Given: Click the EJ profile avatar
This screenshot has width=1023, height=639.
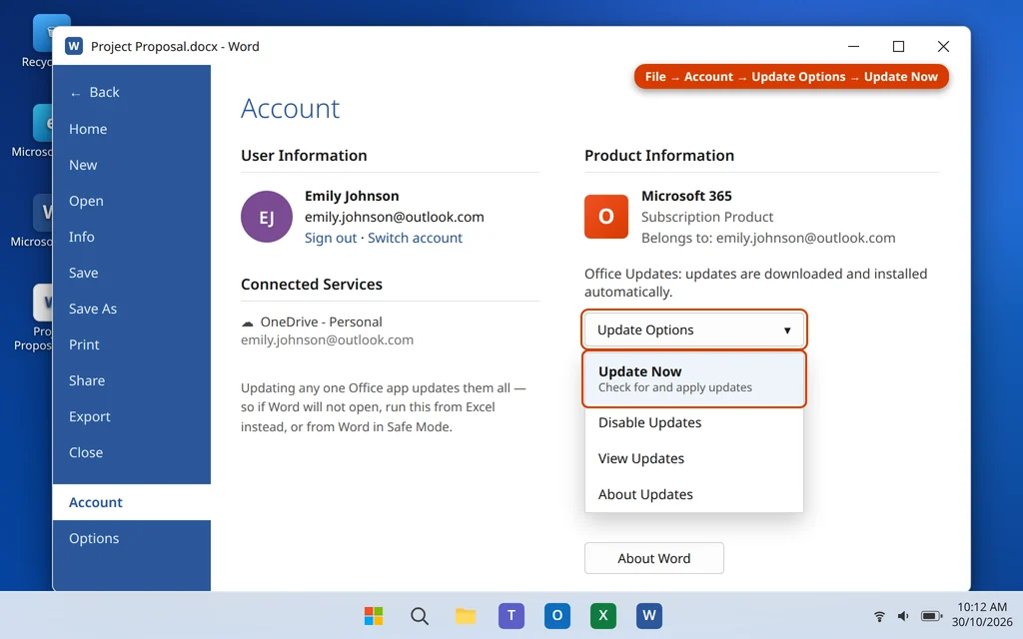Looking at the screenshot, I should click(x=266, y=217).
